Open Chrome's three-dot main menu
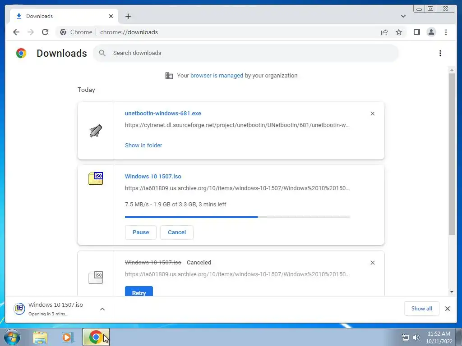 (x=446, y=32)
